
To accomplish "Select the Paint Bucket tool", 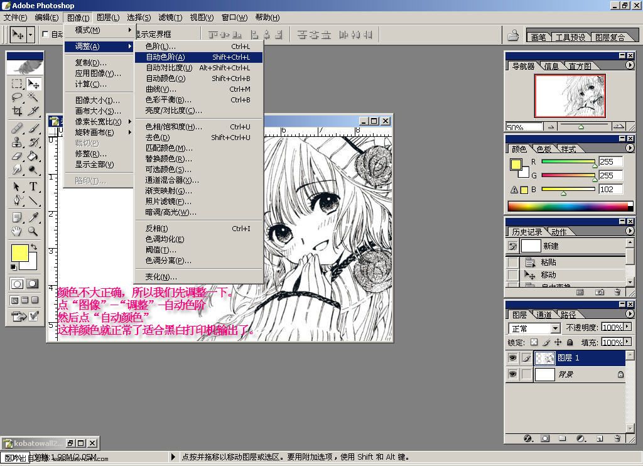I will pos(33,156).
